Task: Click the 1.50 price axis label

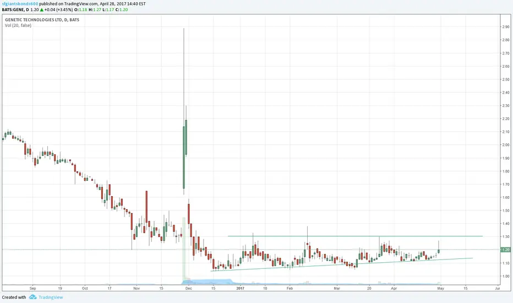Action: click(506, 210)
